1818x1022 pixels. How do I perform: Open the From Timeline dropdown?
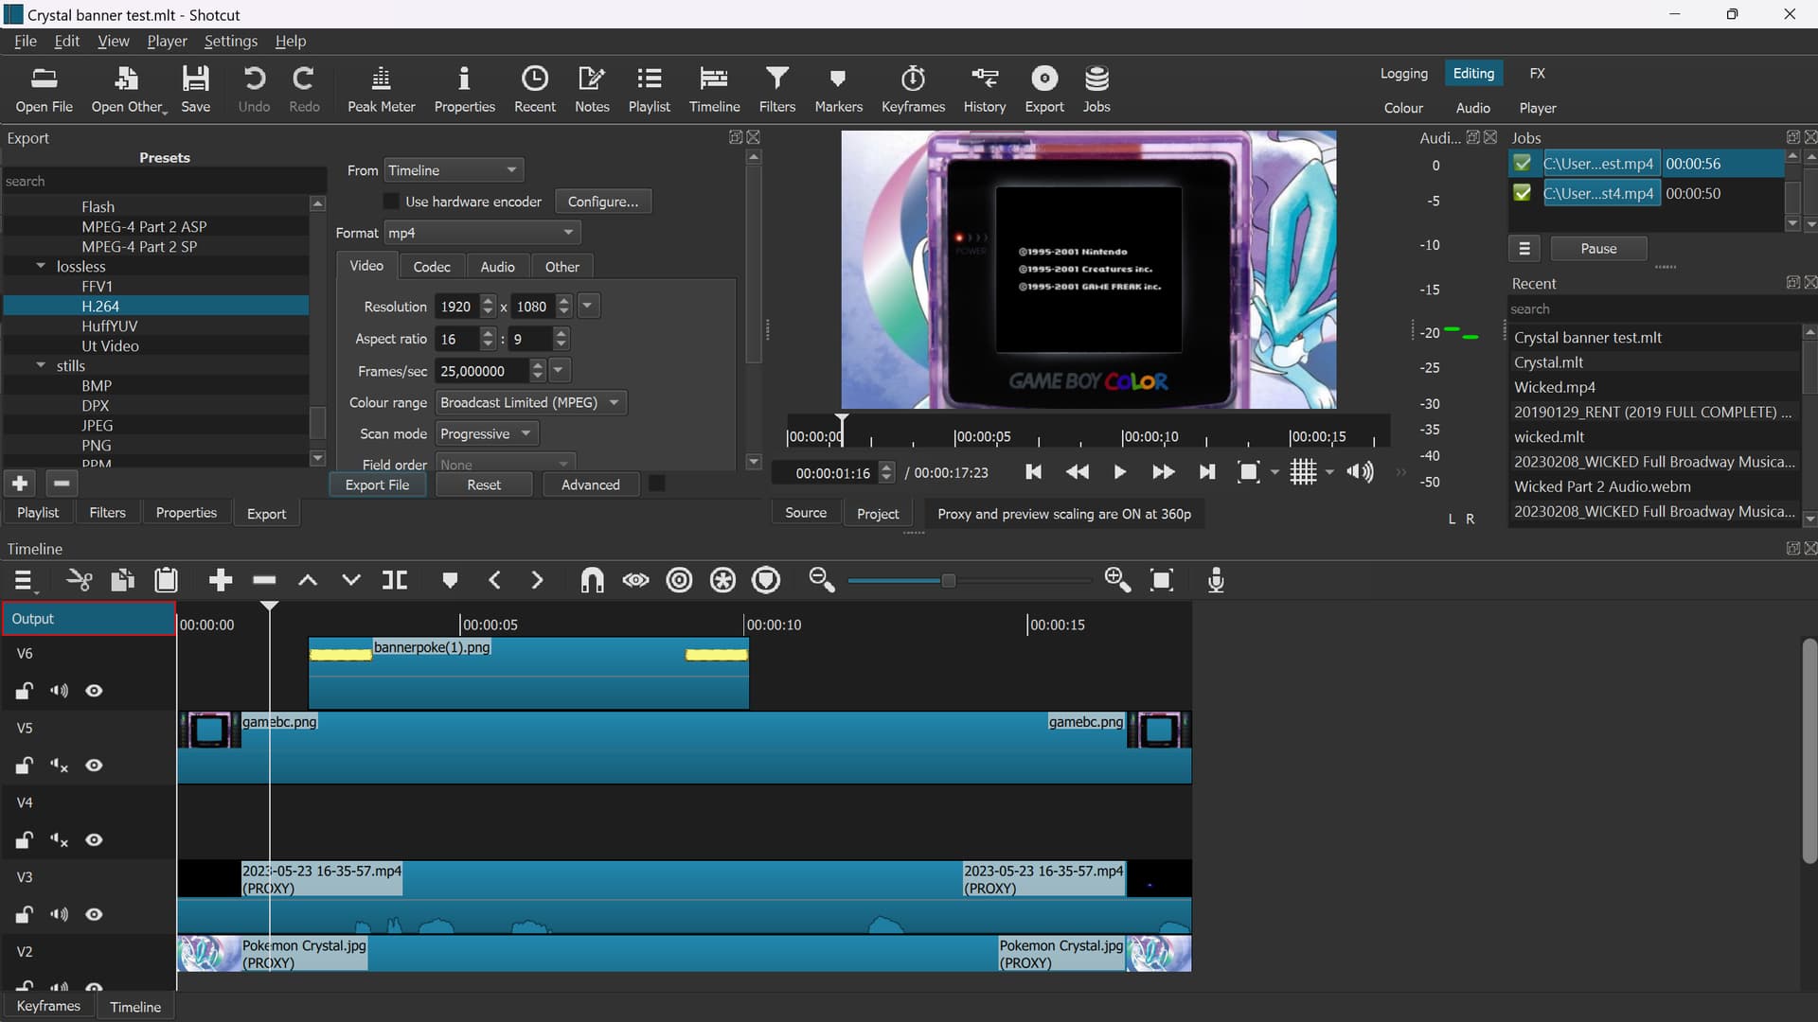tap(453, 170)
